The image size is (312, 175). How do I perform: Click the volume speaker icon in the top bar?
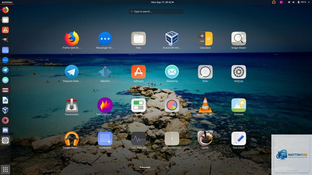tap(293, 2)
